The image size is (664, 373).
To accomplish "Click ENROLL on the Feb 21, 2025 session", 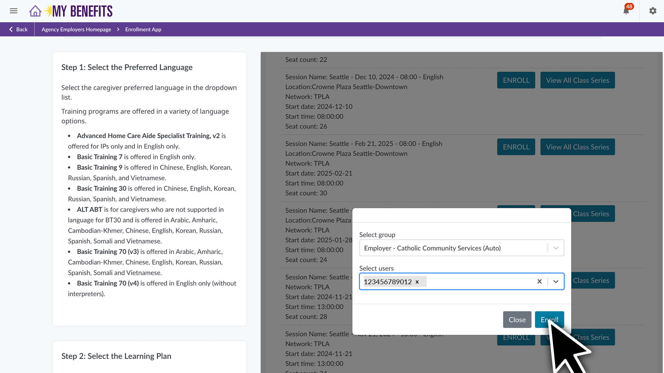I will [x=516, y=147].
